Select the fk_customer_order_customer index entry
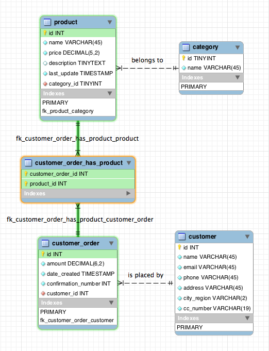This screenshot has height=351, width=269. click(x=77, y=320)
